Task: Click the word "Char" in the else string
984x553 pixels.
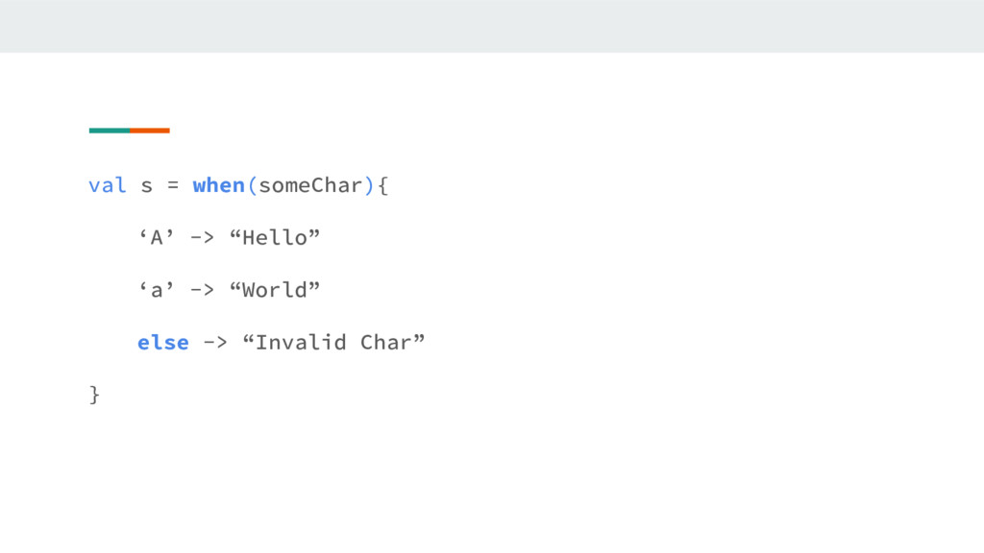Action: (x=385, y=343)
